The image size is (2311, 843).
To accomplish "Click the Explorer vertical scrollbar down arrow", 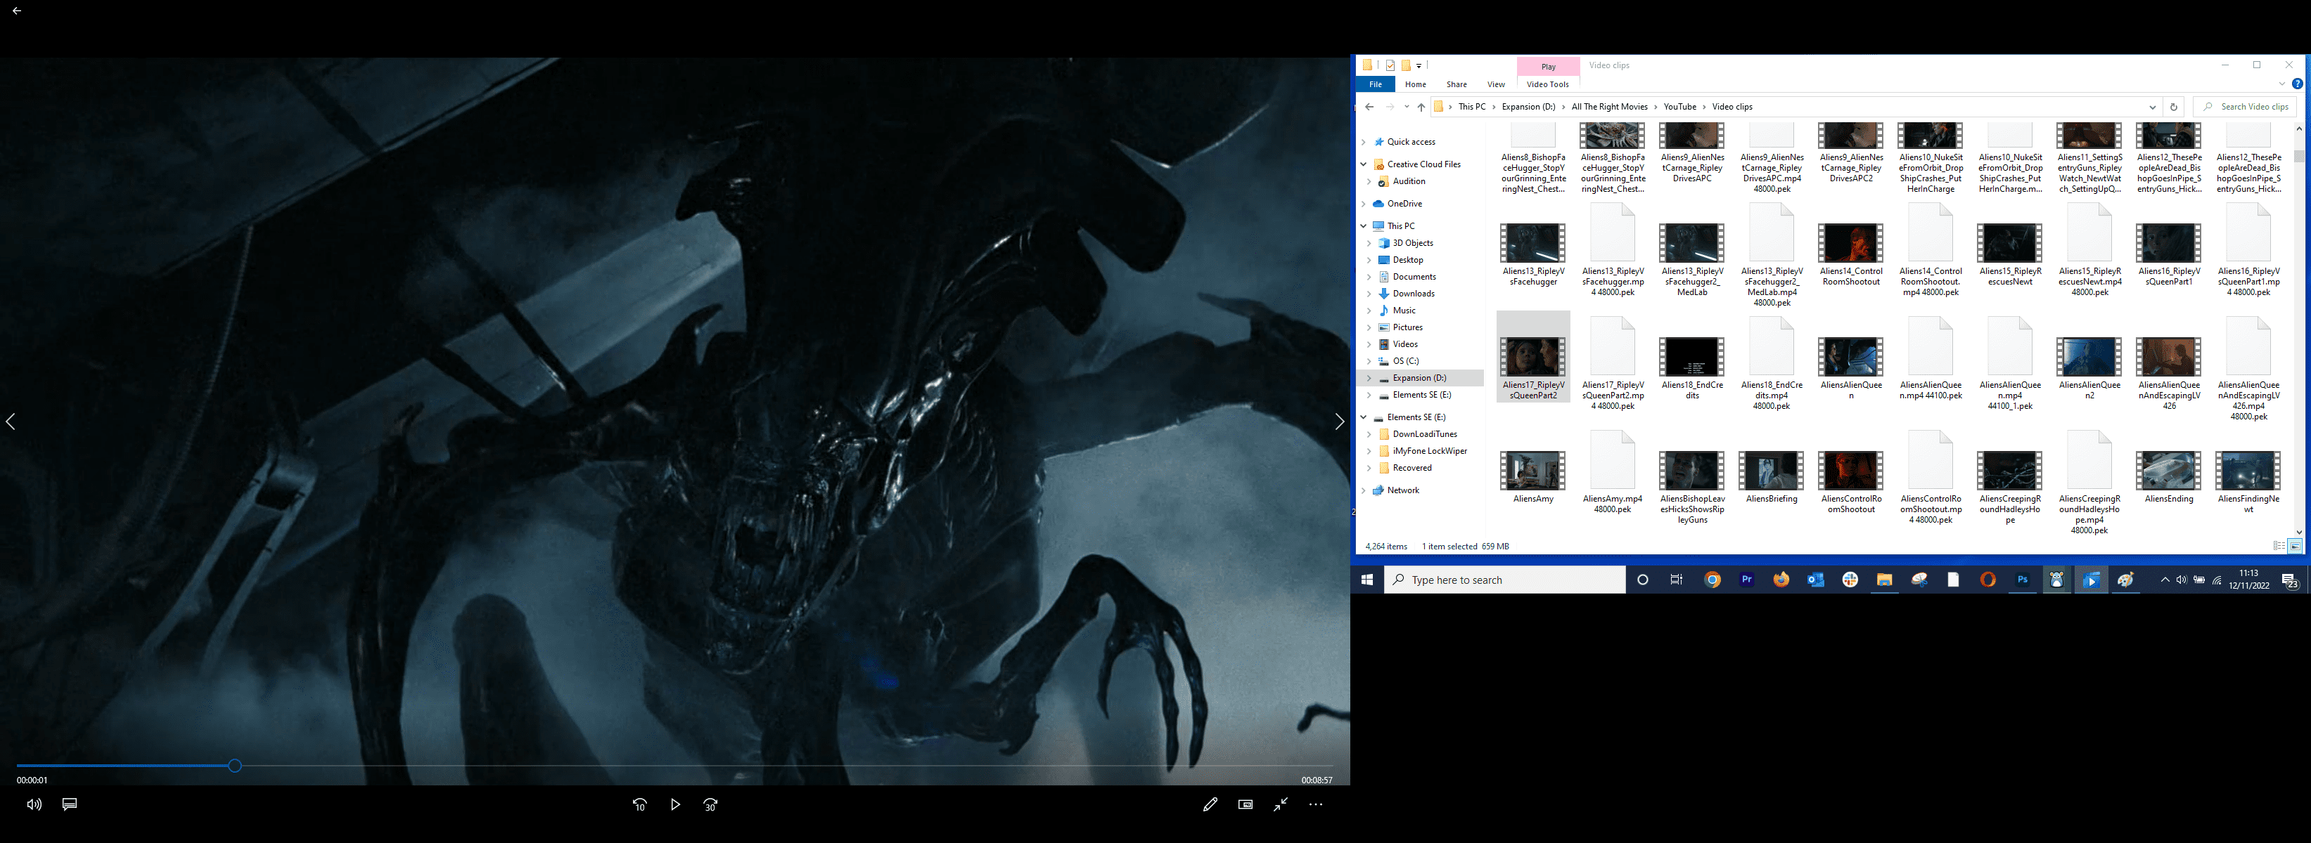I will (x=2298, y=532).
